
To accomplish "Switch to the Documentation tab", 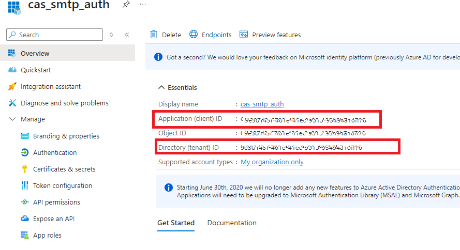I will click(x=232, y=223).
